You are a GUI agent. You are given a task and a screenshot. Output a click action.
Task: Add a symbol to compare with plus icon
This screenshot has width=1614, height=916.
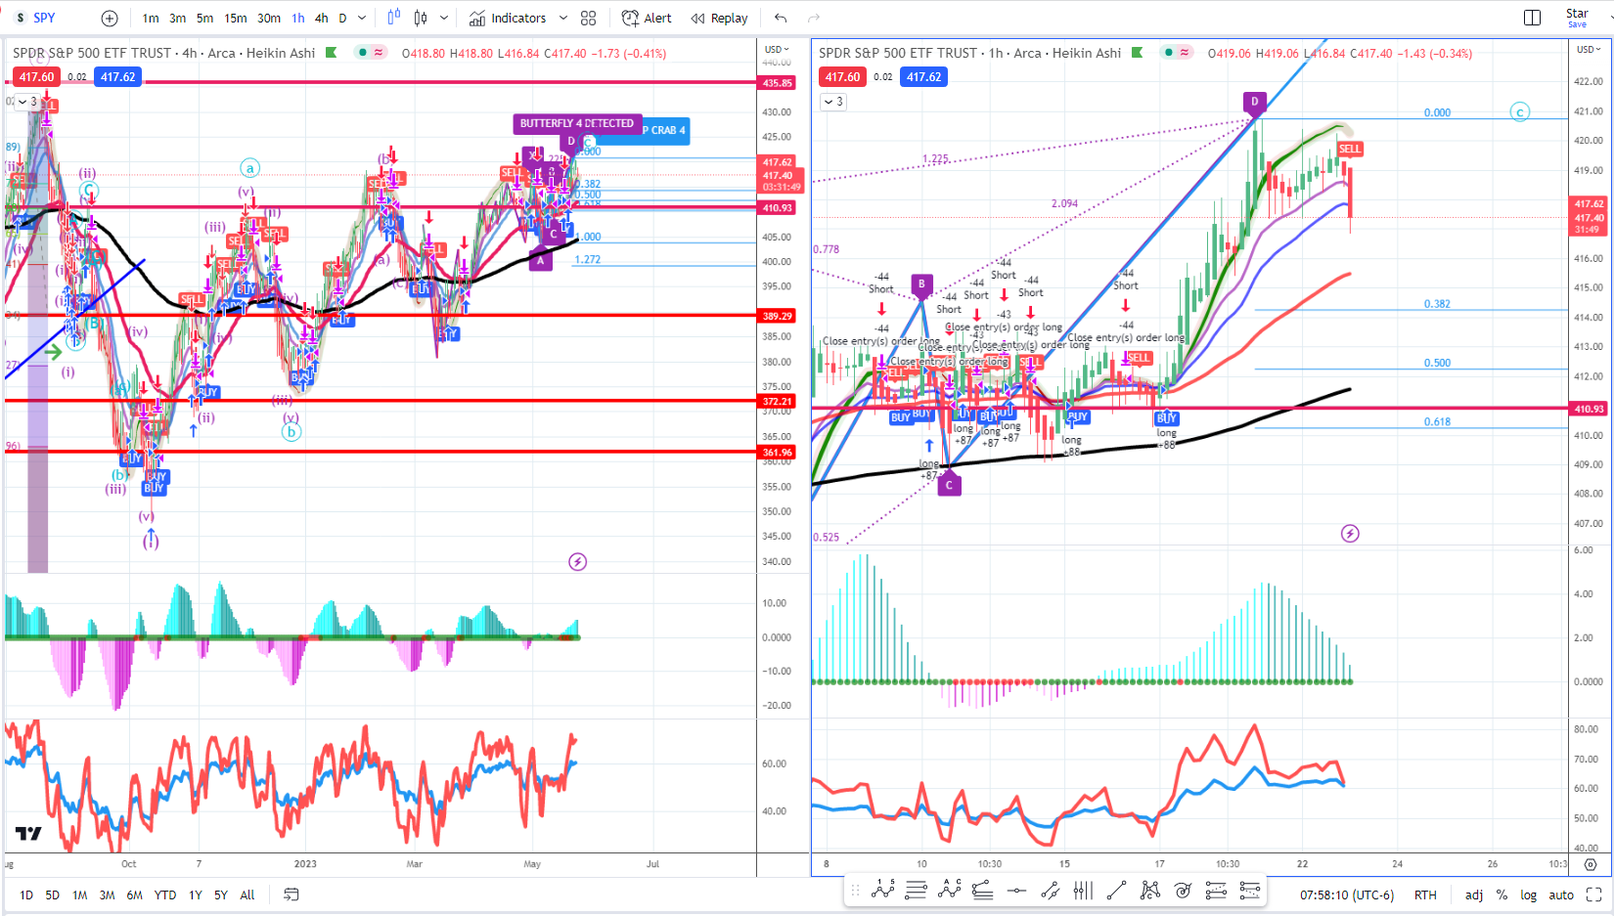coord(110,18)
